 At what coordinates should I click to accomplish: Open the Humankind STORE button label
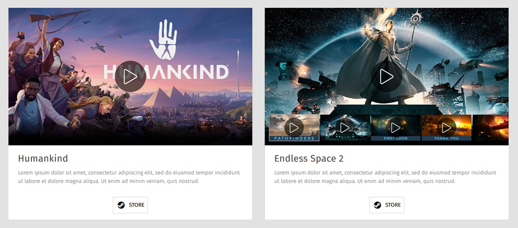(x=137, y=205)
